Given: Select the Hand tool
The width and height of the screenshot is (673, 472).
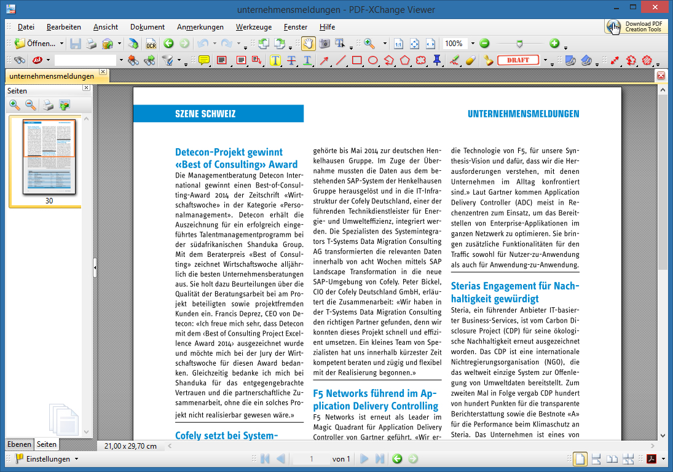Looking at the screenshot, I should 308,44.
